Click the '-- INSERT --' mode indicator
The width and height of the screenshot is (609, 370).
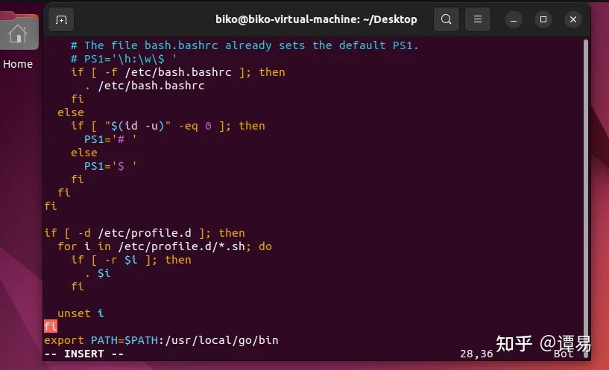84,354
